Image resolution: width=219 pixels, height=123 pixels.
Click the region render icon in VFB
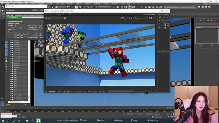coord(139,18)
